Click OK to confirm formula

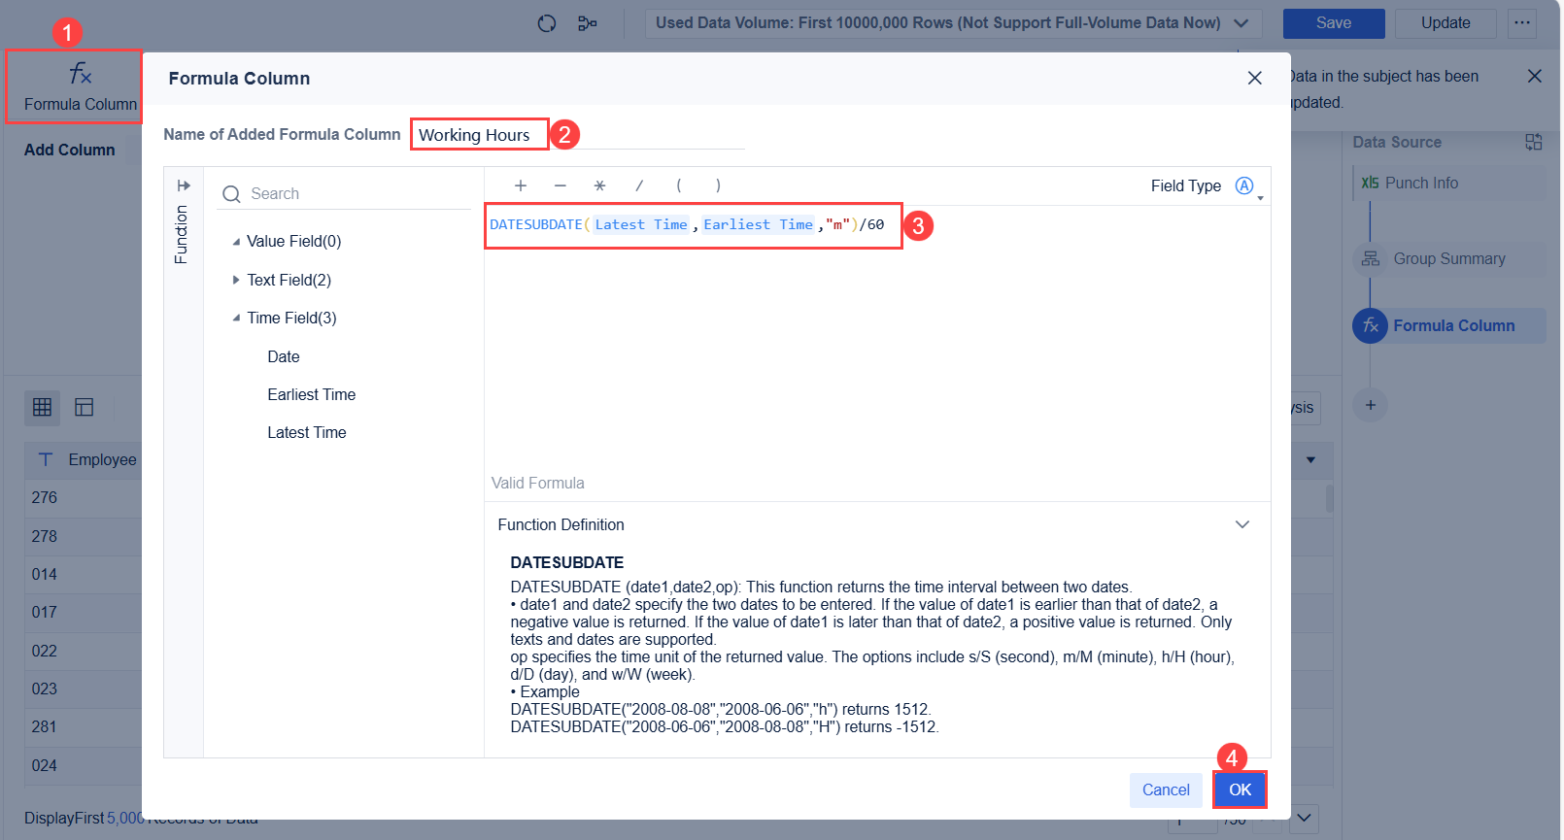(1241, 790)
